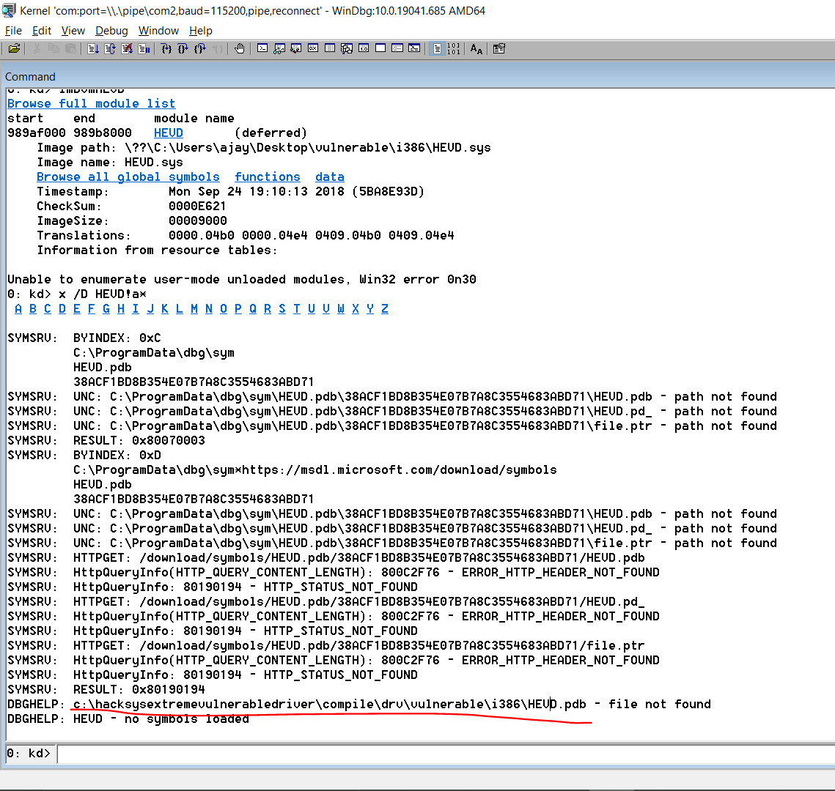Open the Help menu

[x=201, y=31]
